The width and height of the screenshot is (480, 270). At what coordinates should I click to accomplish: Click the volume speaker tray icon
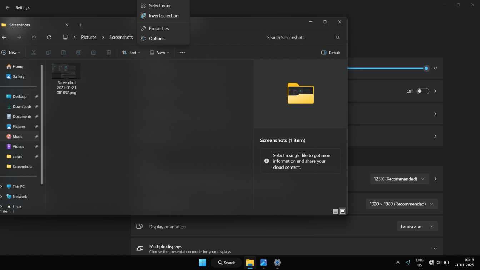[x=439, y=262]
